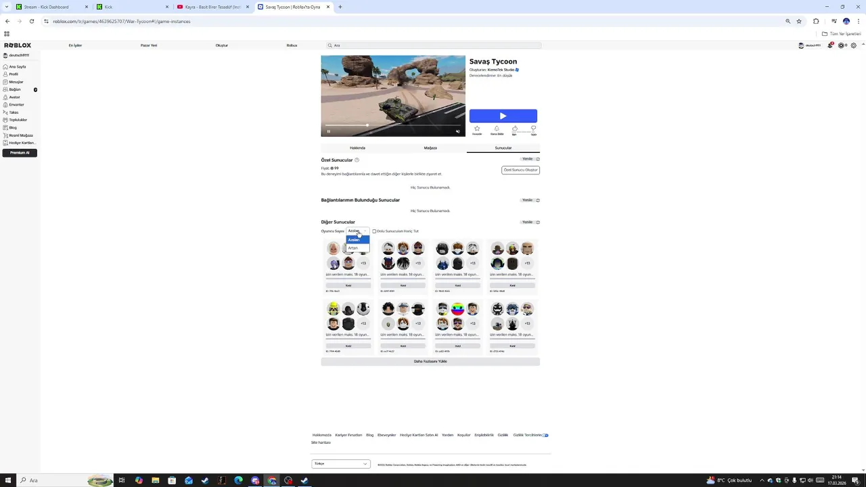Switch to the Kayra YouTube browser tab
Screen dimensions: 866x487
[x=212, y=7]
